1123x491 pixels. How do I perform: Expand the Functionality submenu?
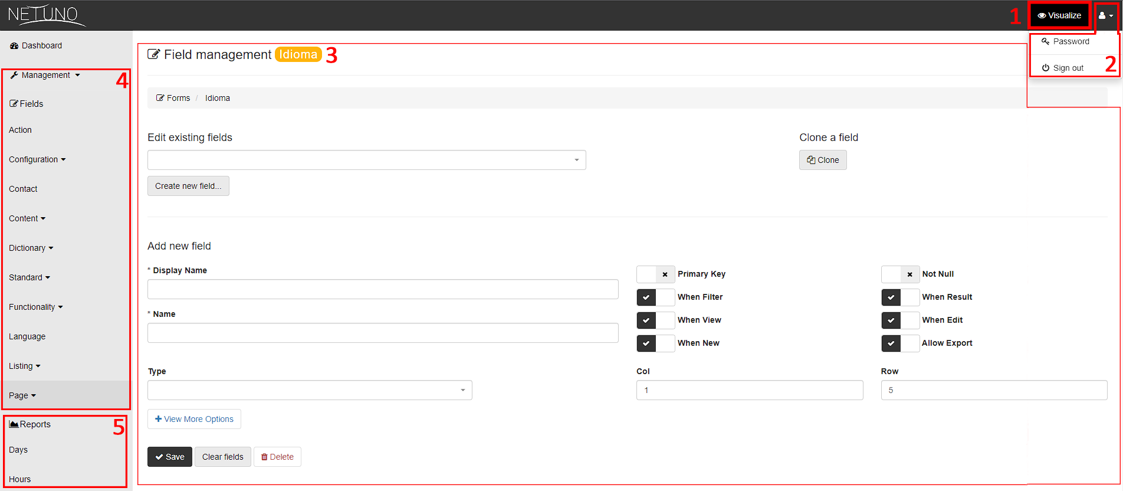click(x=35, y=307)
